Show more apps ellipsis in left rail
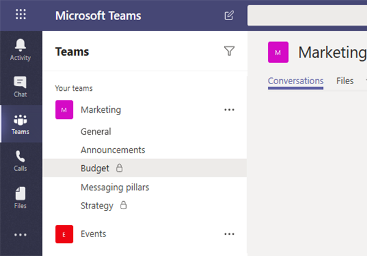This screenshot has height=256, width=367. [20, 235]
